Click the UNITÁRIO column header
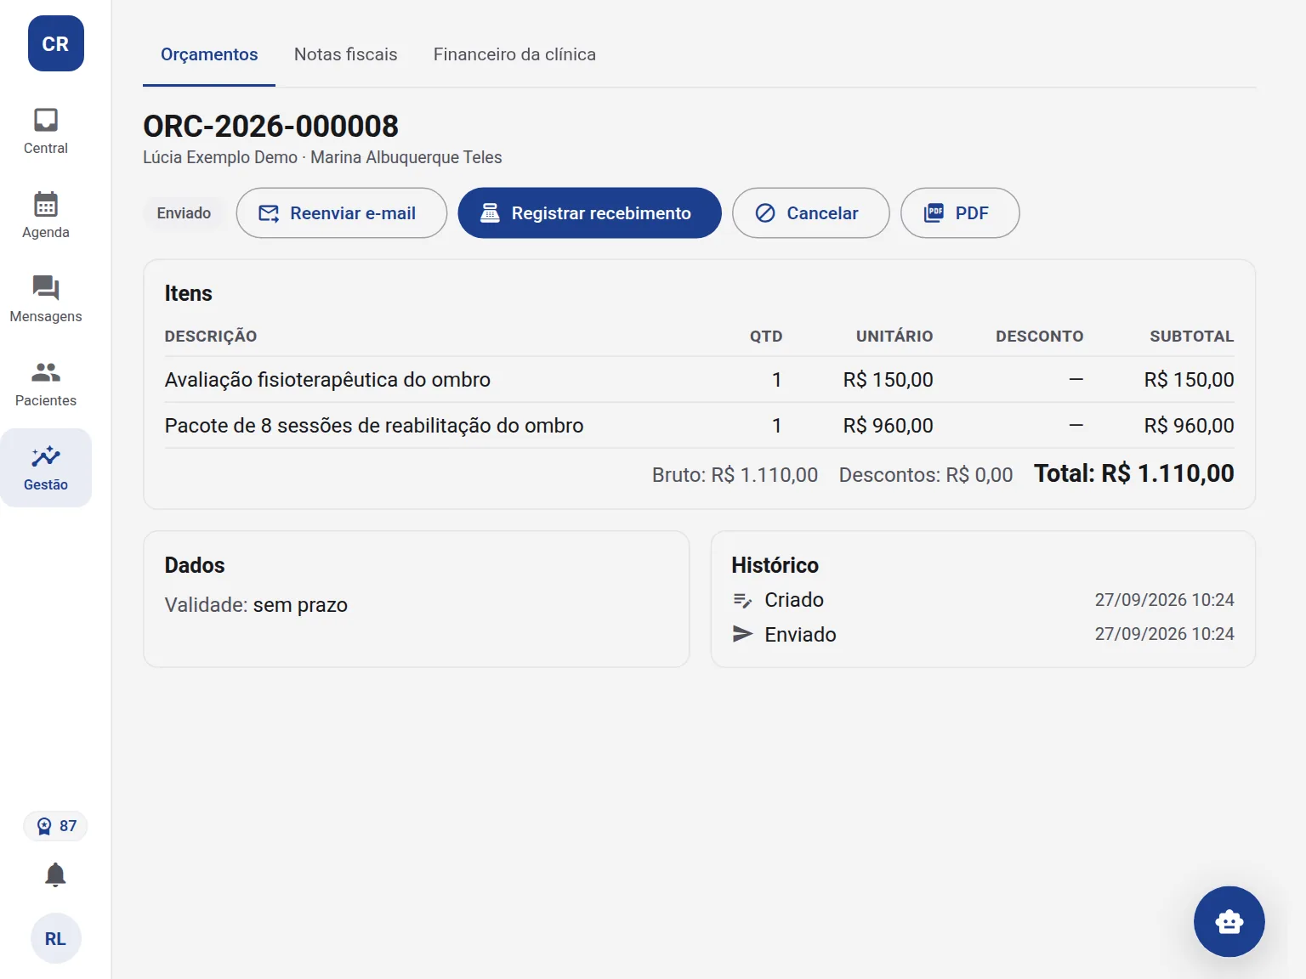 (894, 337)
